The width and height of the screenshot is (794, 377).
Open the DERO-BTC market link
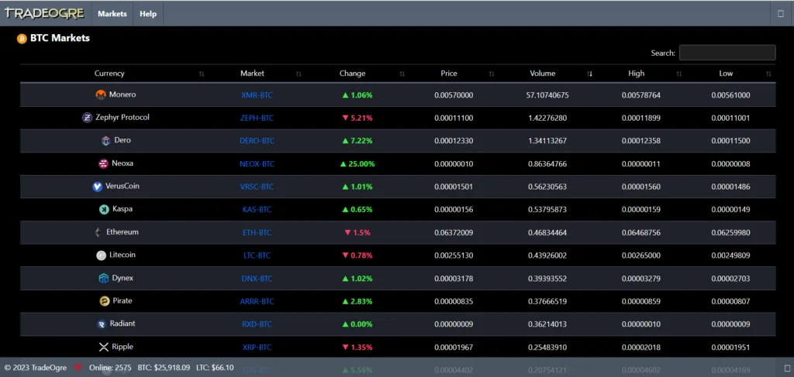[x=257, y=141]
